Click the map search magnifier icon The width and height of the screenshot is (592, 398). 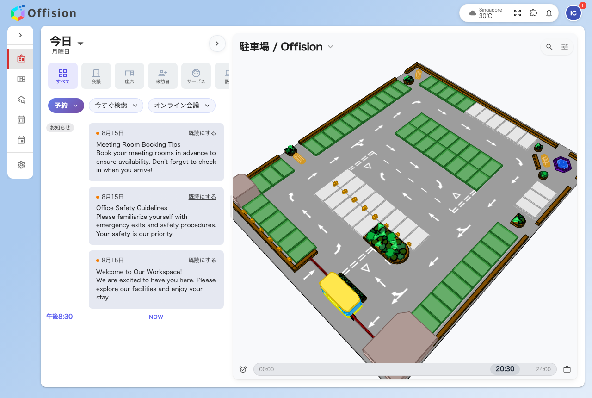coord(549,47)
